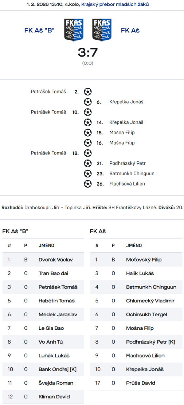Image resolution: width=184 pixels, height=405 pixels.
Task: Click goal ball icon at minute 26
Action: point(88,184)
